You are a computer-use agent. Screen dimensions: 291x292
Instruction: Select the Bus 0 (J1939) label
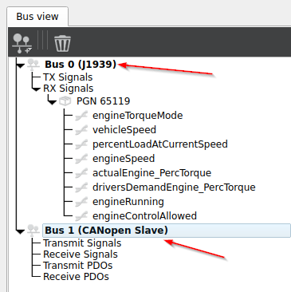tap(81, 65)
